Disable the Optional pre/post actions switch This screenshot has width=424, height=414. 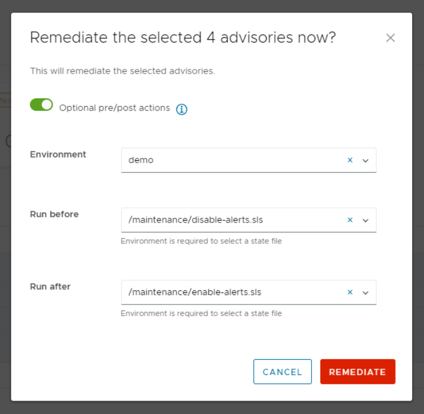[x=41, y=105]
